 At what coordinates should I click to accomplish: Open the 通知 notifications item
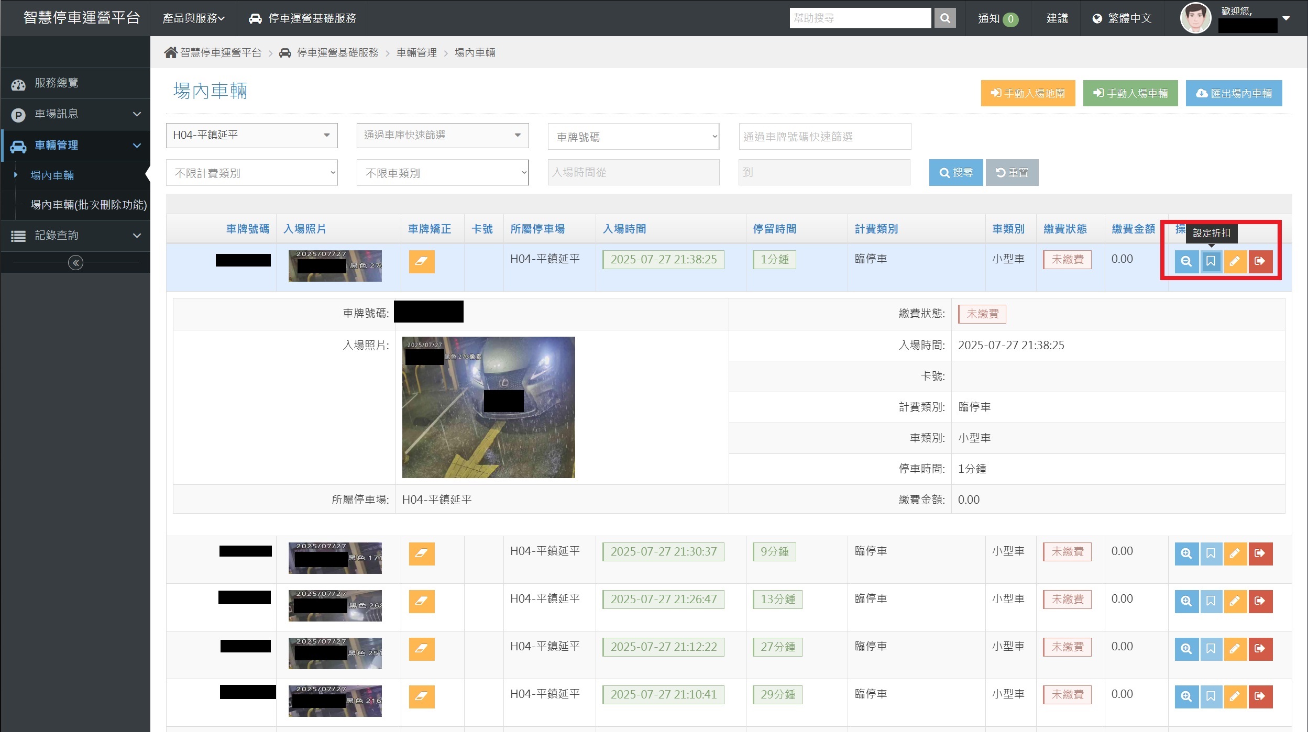coord(998,18)
